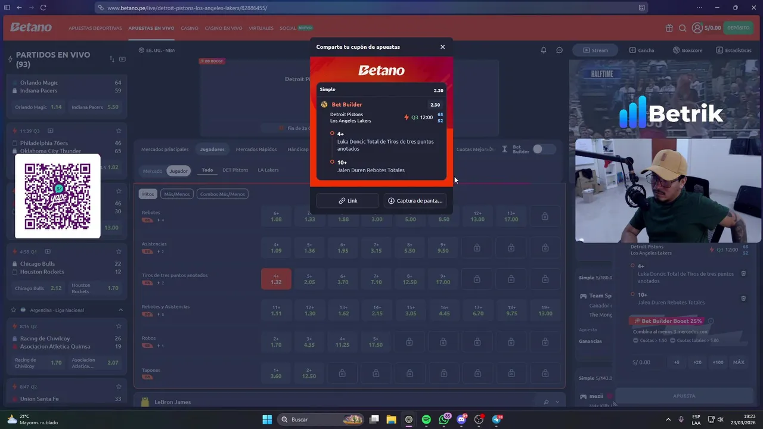Screen dimensions: 763x429
Task: Set stake to MÁX
Action: point(739,362)
